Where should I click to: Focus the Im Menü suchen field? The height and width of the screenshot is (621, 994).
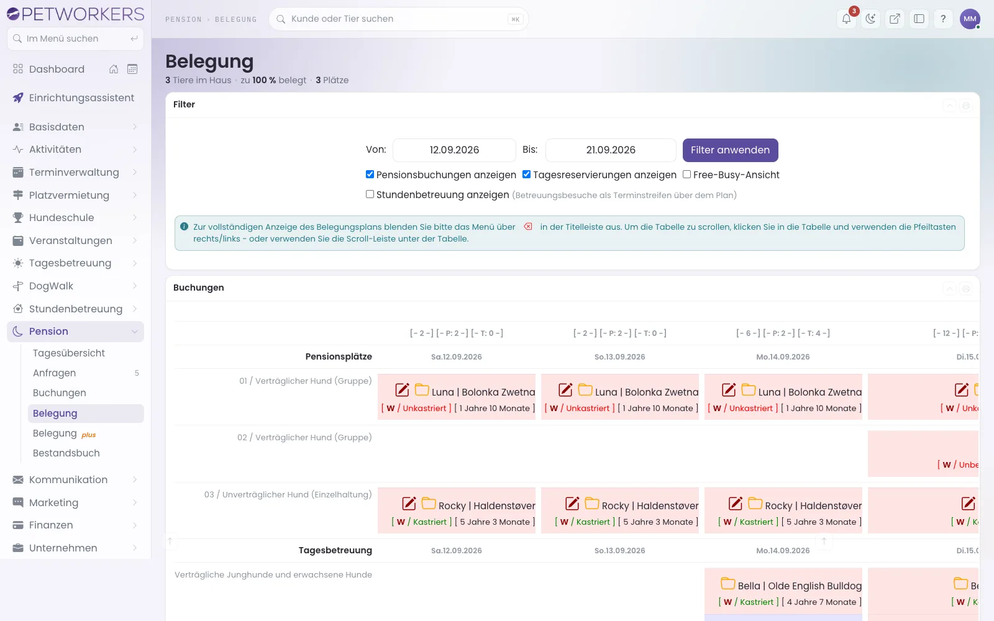(75, 39)
